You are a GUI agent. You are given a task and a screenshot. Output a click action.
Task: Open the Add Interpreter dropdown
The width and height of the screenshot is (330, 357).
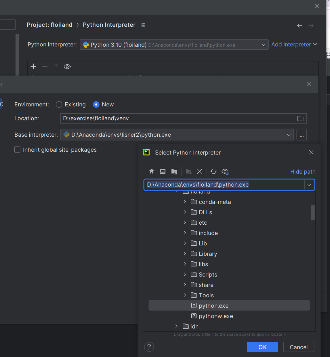click(294, 44)
